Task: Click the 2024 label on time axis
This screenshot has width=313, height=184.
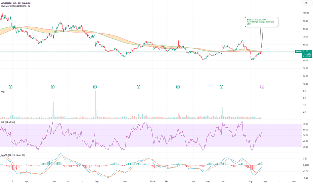Action: point(152,182)
